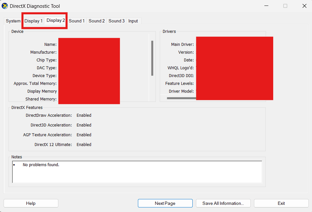Click the DirectX 12 Ultimate Enabled value

tap(84, 144)
